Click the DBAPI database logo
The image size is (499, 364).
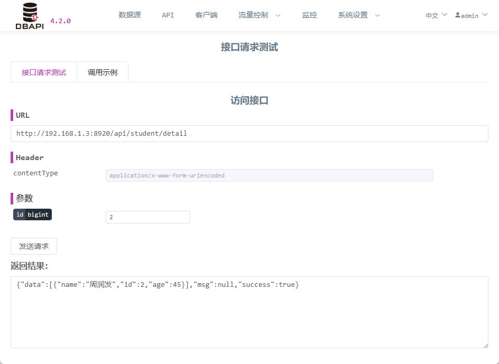tap(30, 16)
